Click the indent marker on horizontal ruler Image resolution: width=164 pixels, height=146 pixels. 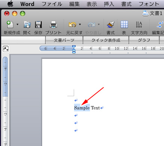74,49
